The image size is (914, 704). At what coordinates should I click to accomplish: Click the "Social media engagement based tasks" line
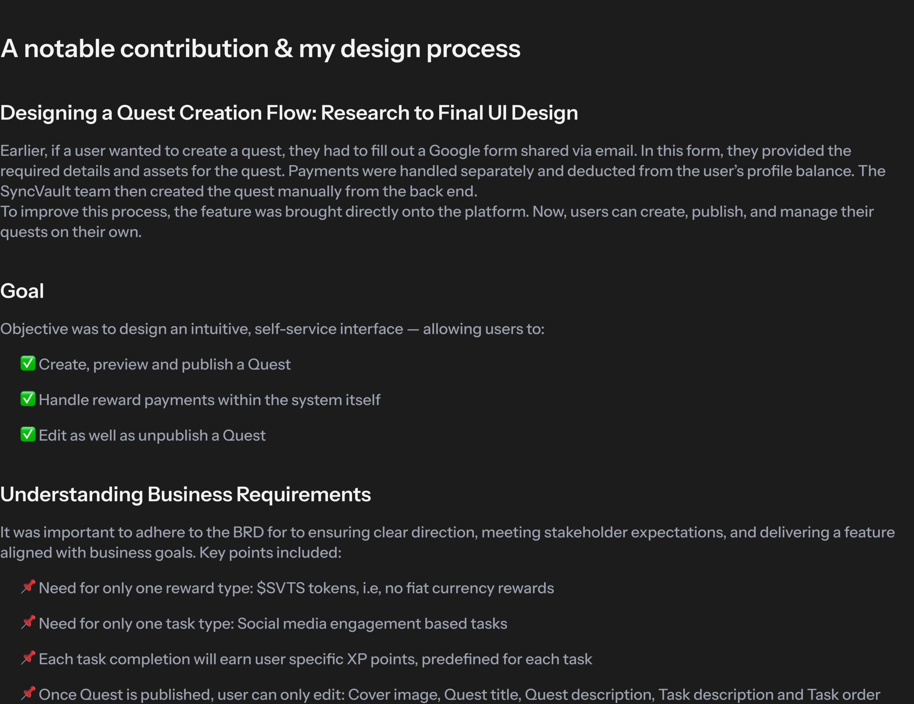[272, 624]
